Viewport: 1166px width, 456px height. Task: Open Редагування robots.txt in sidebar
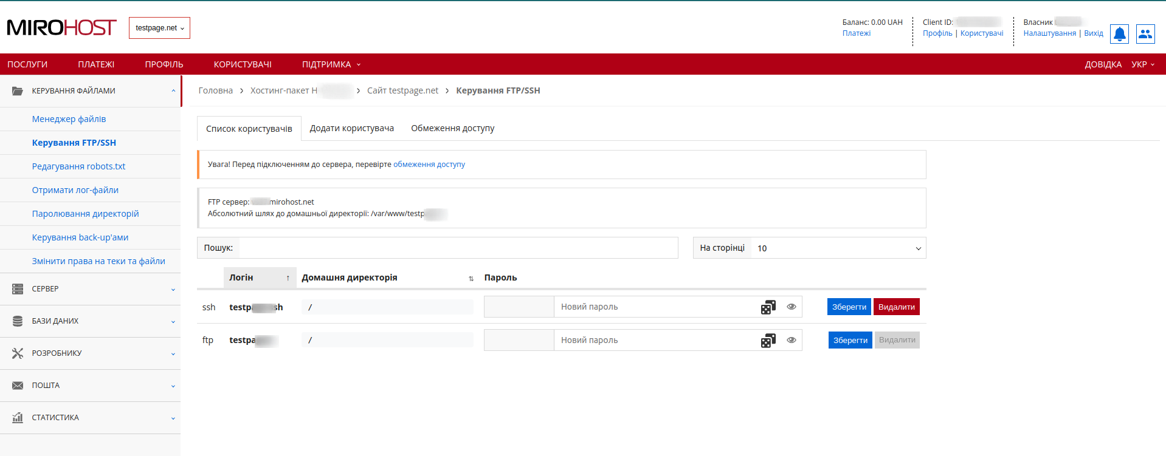coord(79,166)
